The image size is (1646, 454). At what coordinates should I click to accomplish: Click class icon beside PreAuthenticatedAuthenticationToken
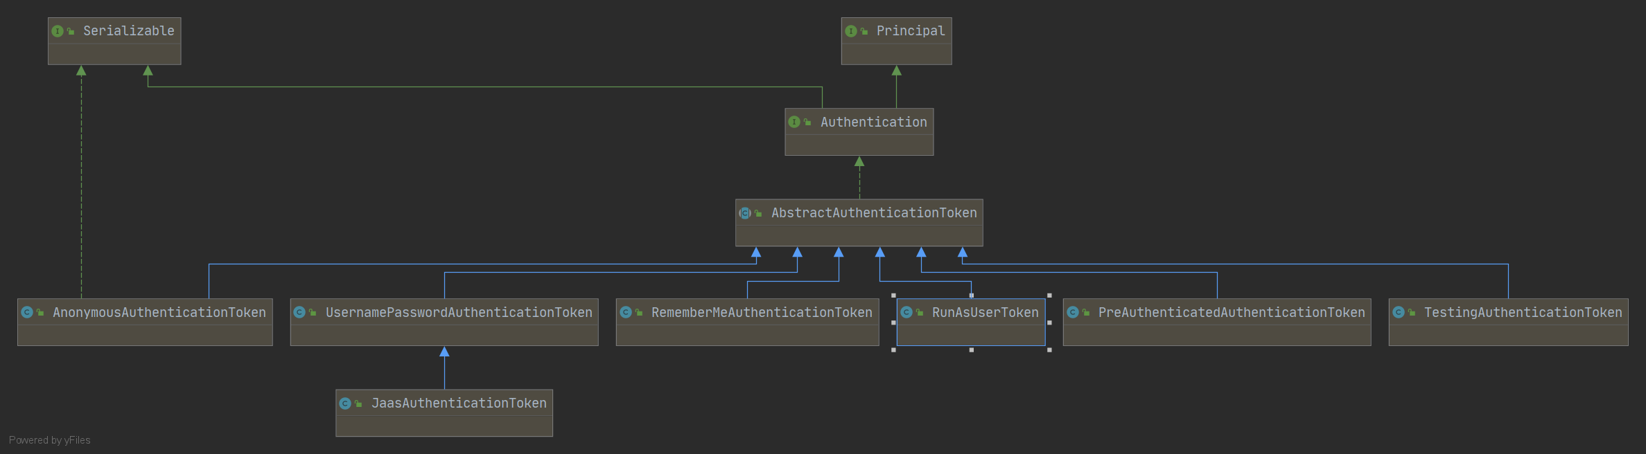(1073, 312)
